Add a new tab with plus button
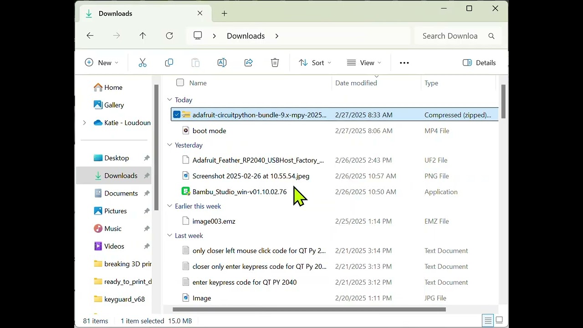The height and width of the screenshot is (328, 583). 224,14
